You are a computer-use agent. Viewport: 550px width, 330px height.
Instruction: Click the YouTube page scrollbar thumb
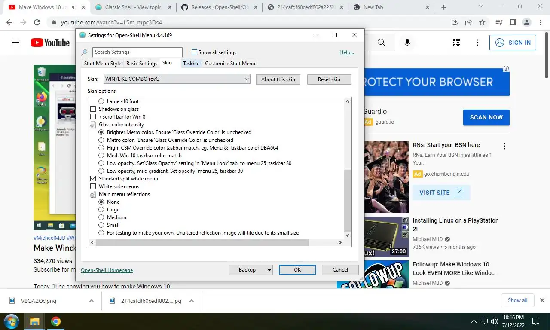(547, 56)
